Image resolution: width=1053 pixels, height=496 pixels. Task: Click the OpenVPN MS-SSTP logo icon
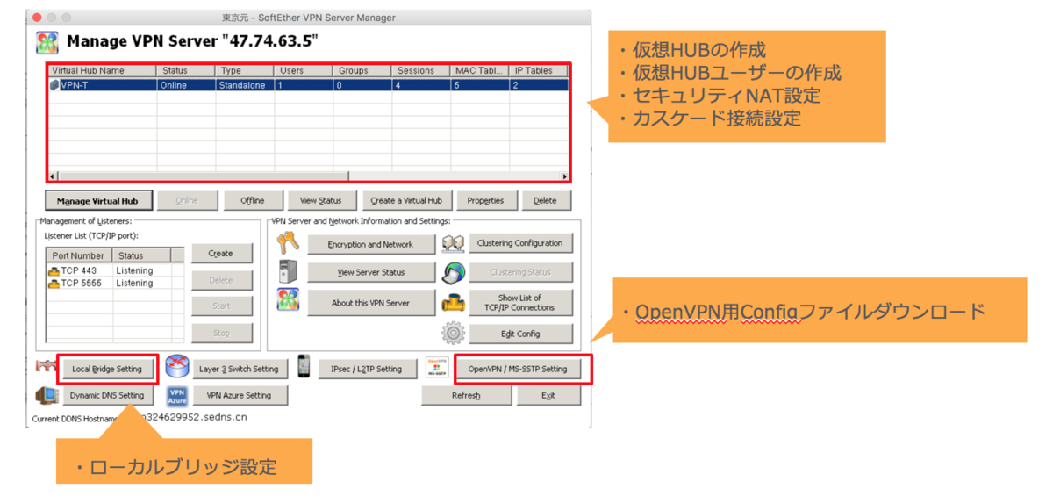point(437,367)
